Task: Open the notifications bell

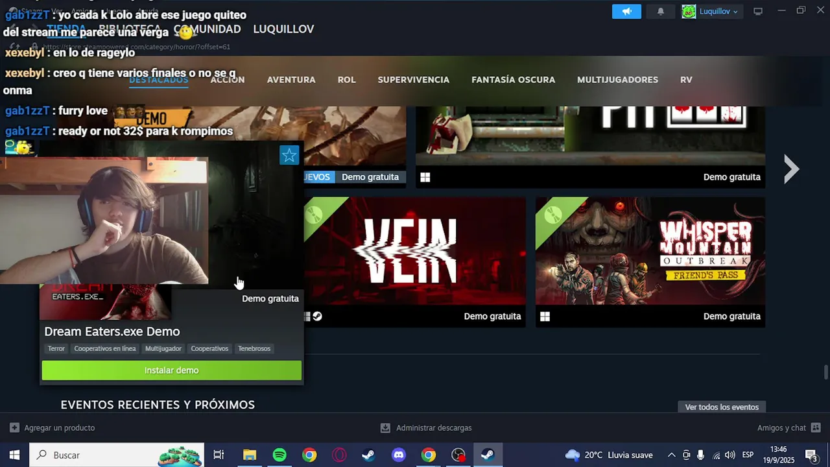Action: point(660,11)
